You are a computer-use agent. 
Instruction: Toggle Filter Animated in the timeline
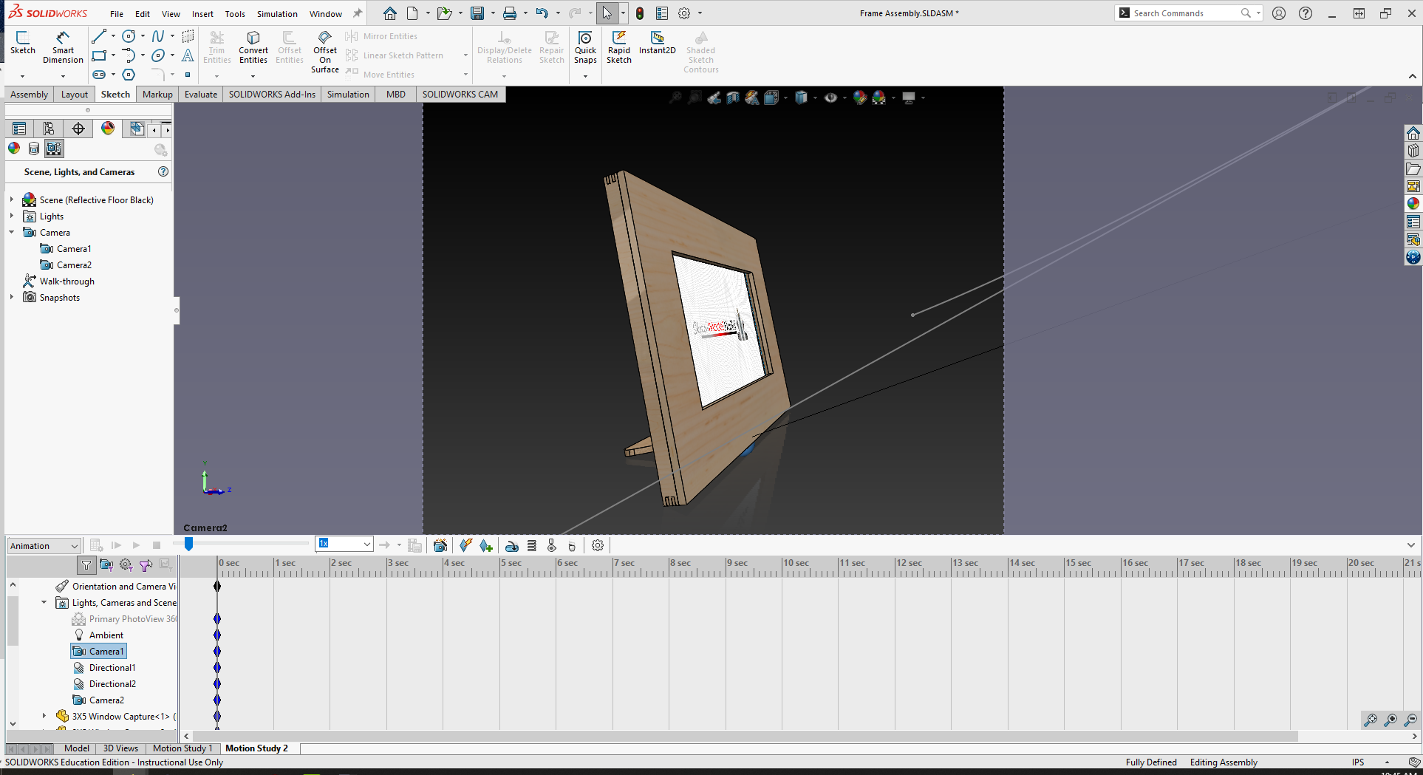coord(106,565)
